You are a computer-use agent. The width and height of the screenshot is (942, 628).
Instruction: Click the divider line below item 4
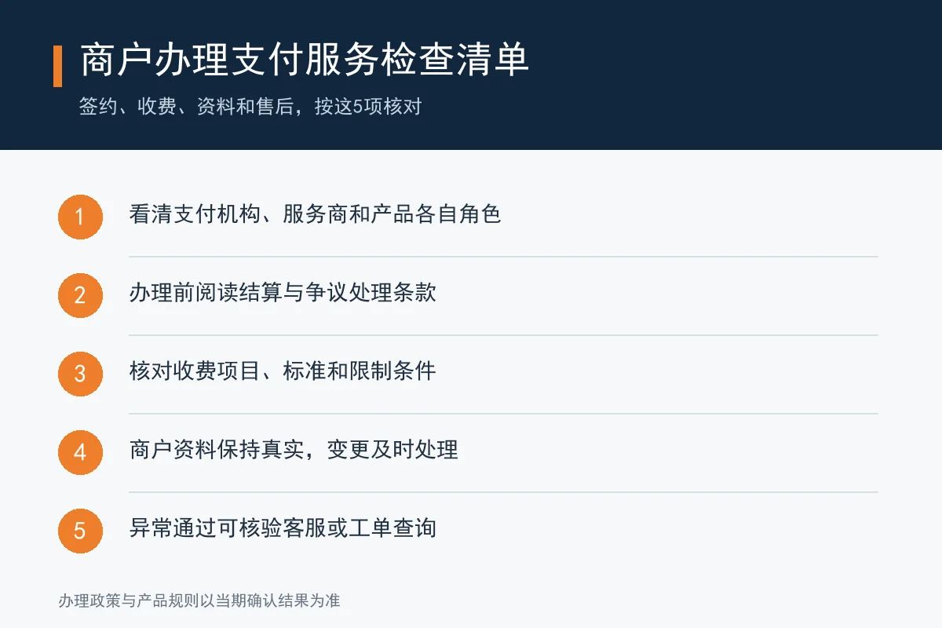(x=503, y=492)
